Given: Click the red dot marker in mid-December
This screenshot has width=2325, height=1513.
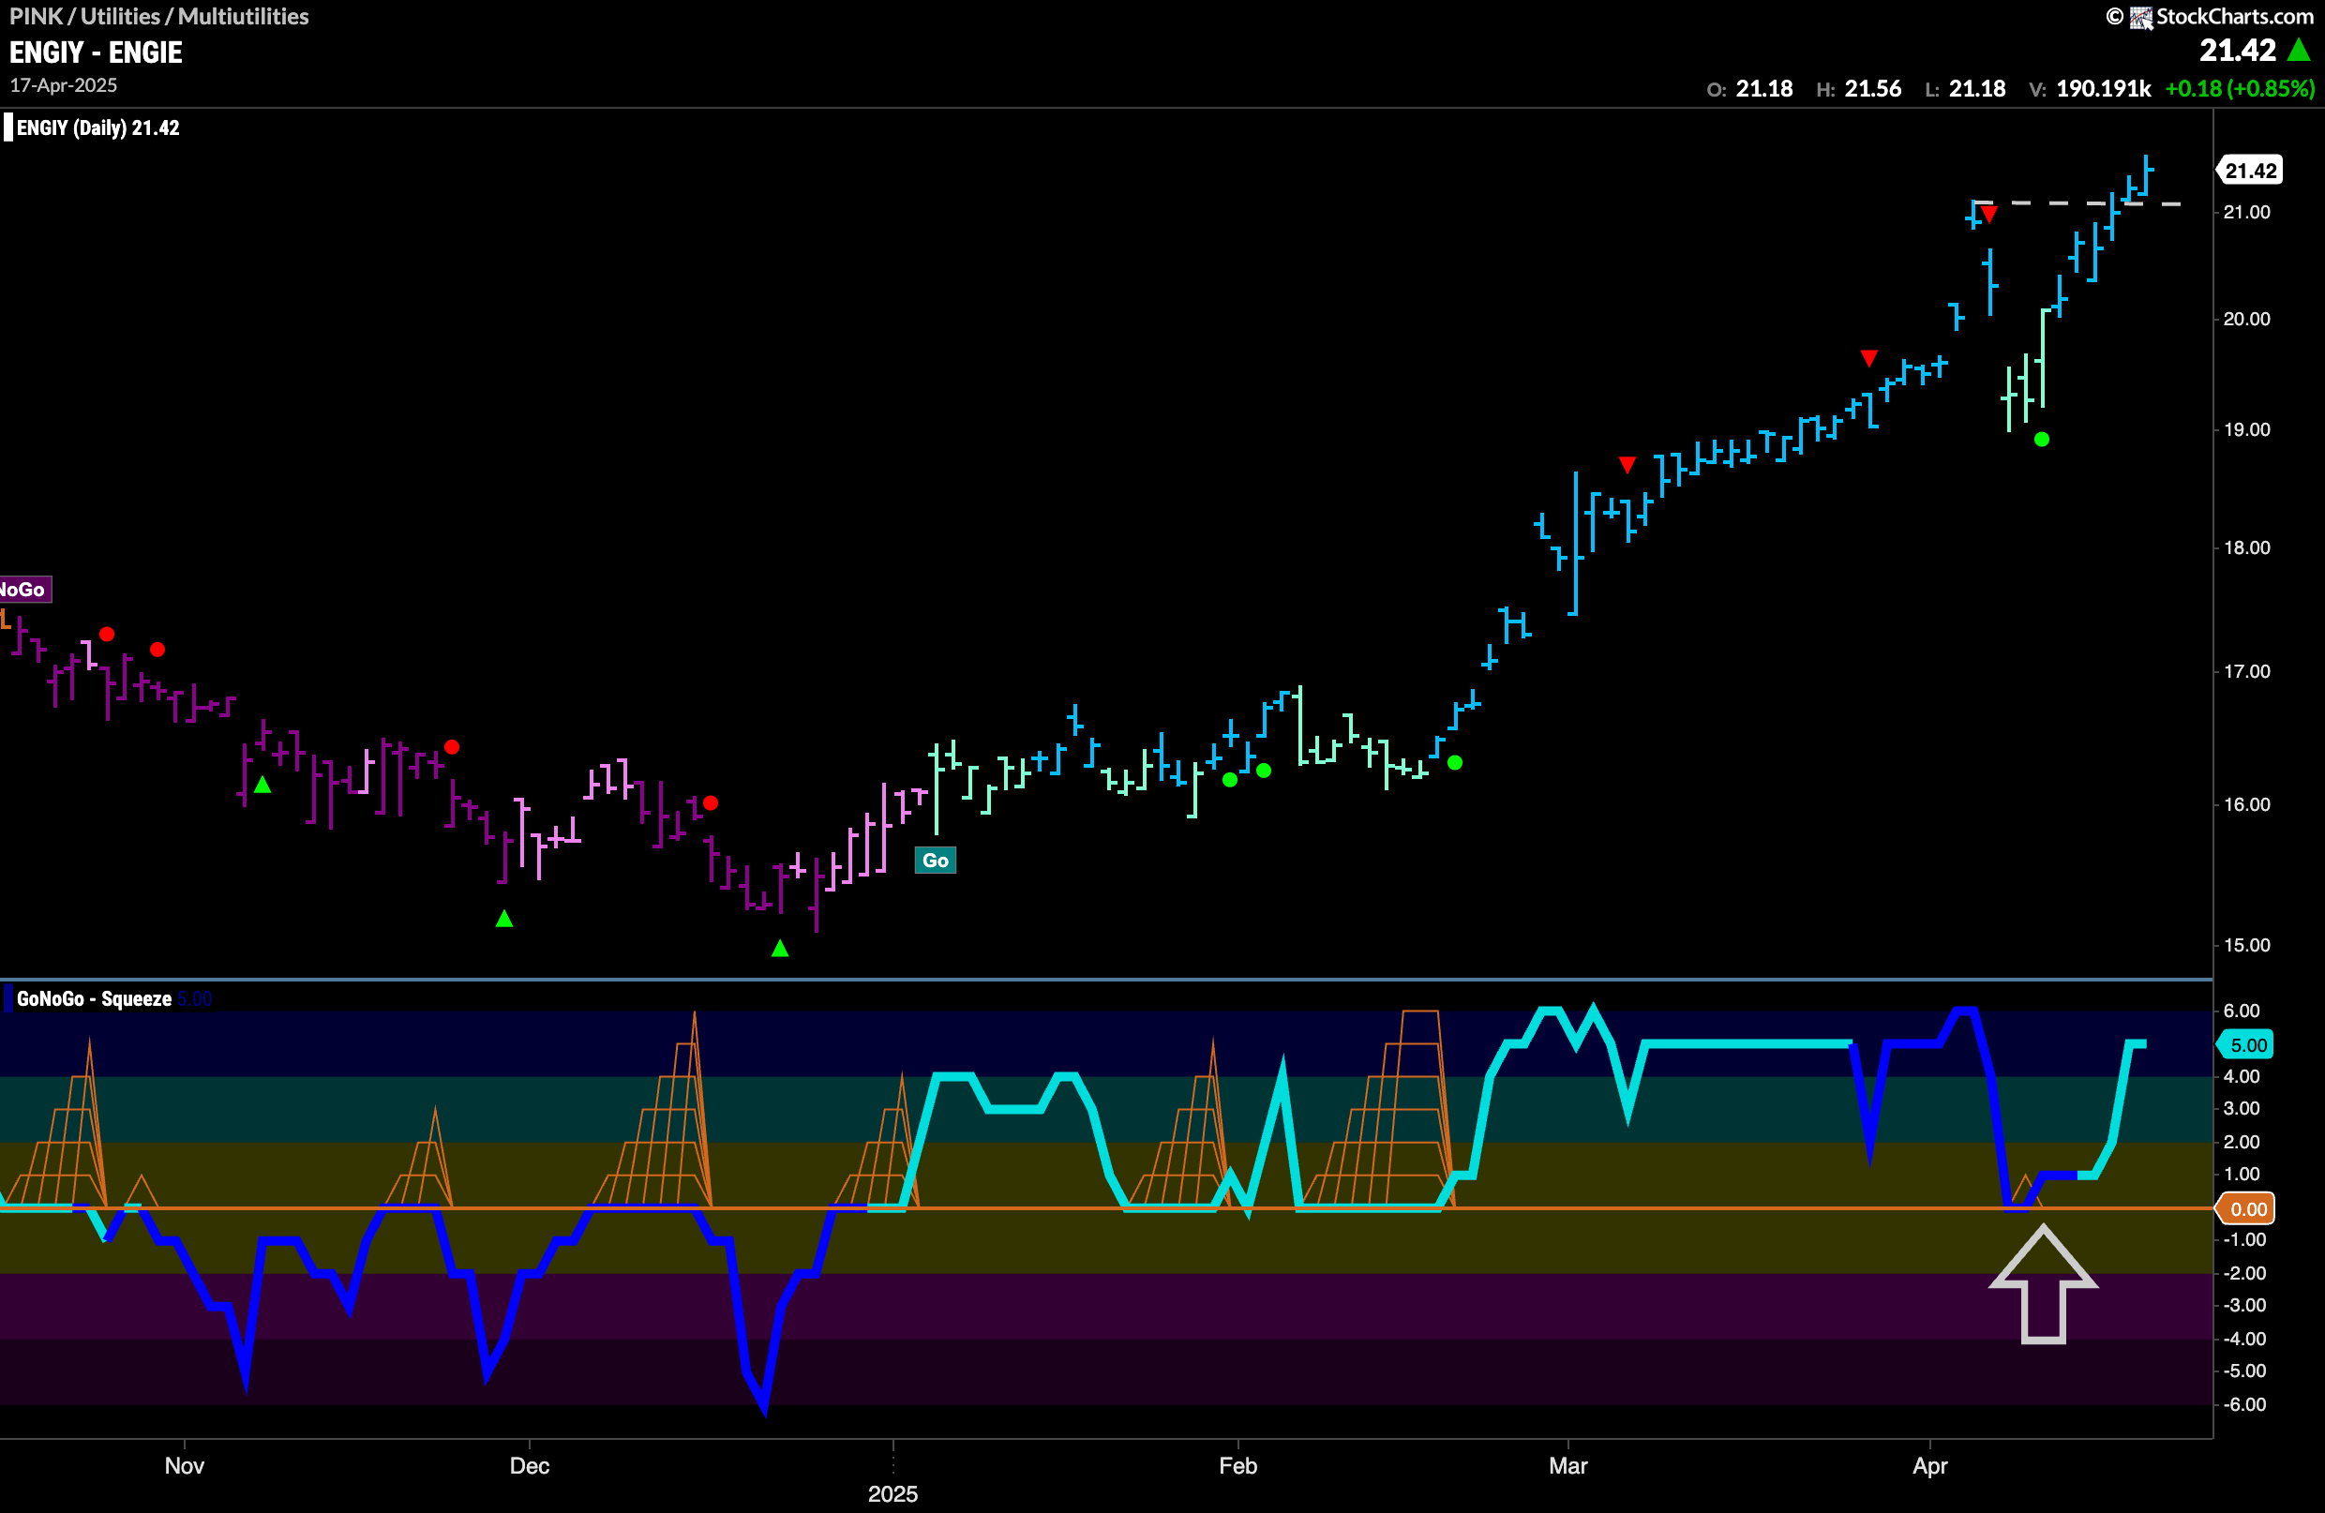Looking at the screenshot, I should click(x=711, y=802).
